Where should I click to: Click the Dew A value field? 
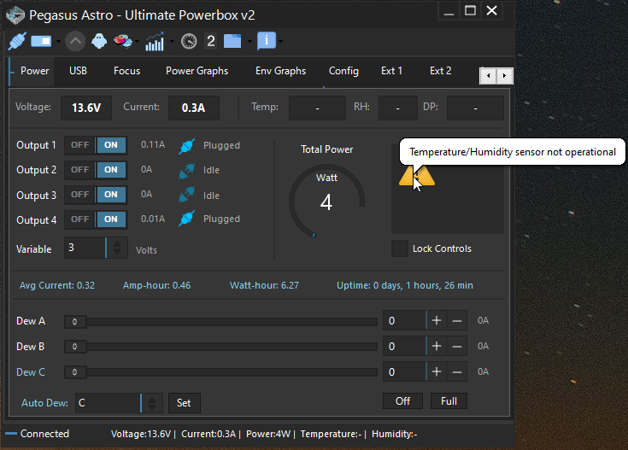(x=404, y=321)
